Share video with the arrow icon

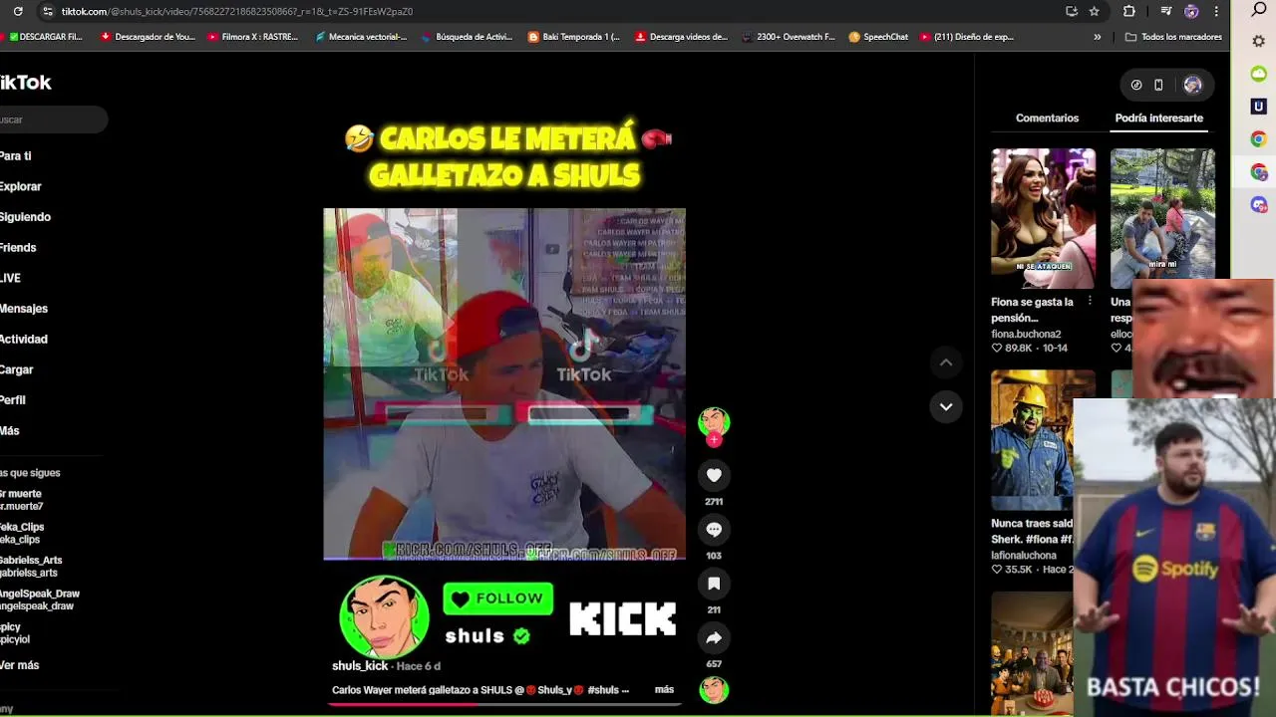(714, 637)
